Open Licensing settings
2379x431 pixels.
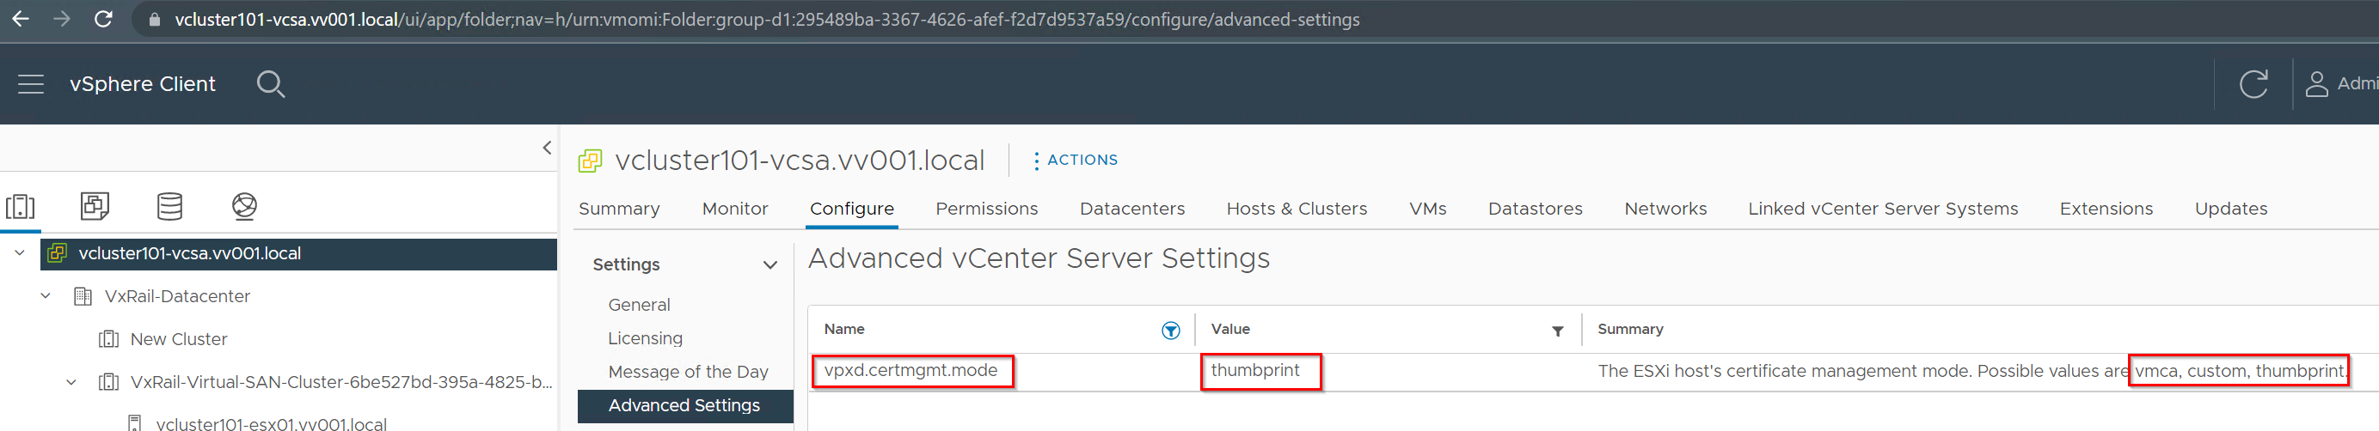click(x=646, y=339)
